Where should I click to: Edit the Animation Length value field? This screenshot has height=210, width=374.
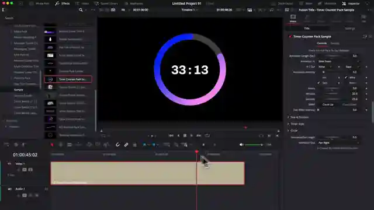coord(355,56)
